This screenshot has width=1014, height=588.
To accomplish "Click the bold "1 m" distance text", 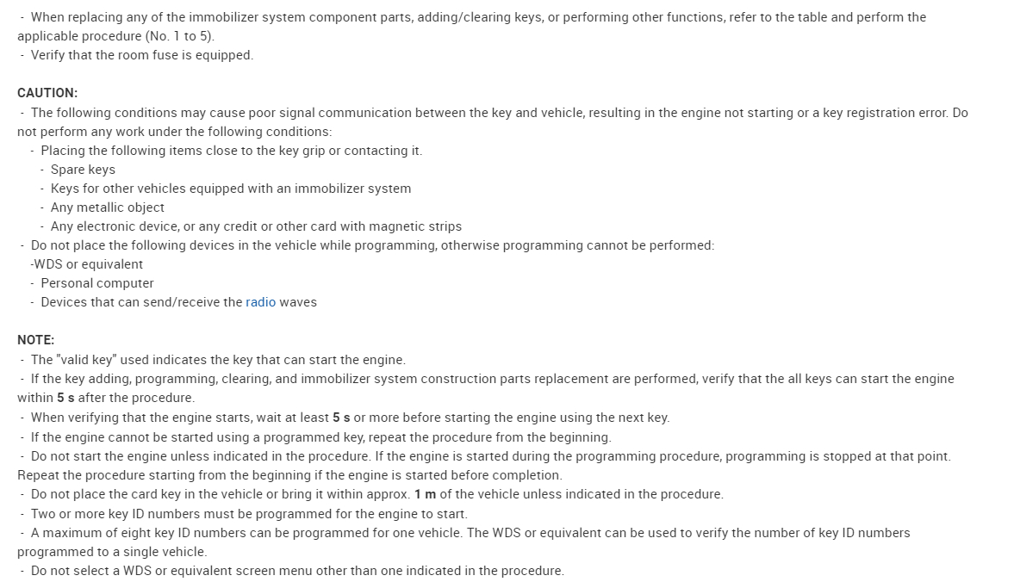I will point(425,494).
